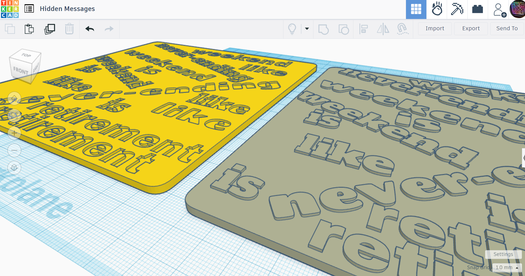Click the Cruise tool icon
Viewport: 525px width, 276px height.
coord(403,29)
